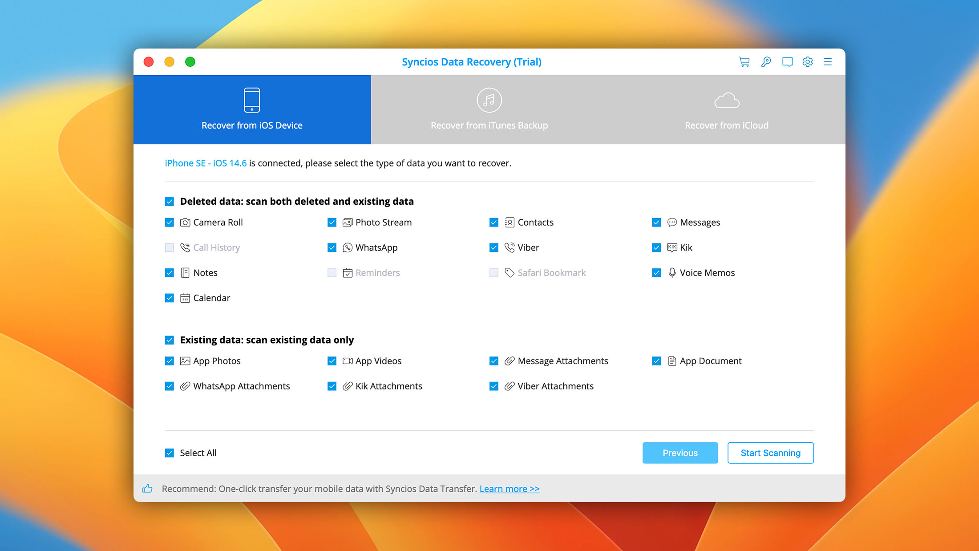Click the Calendar grid icon
Image resolution: width=979 pixels, height=551 pixels.
coord(185,298)
